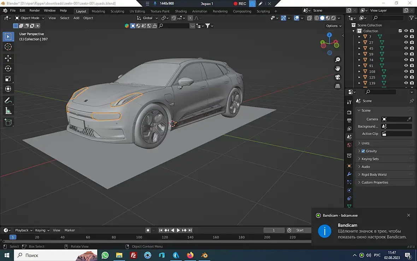Expand the Units panel
The width and height of the screenshot is (417, 261).
tap(365, 143)
